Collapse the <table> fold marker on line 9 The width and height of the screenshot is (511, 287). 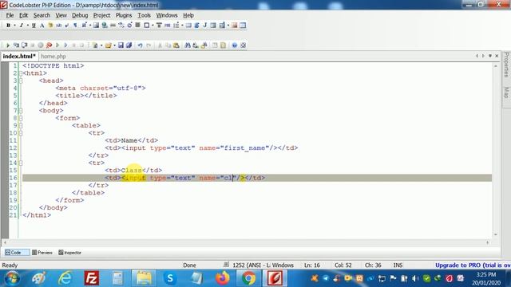coord(21,126)
